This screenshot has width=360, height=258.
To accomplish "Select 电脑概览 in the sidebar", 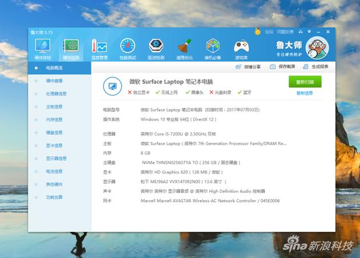I will point(59,68).
